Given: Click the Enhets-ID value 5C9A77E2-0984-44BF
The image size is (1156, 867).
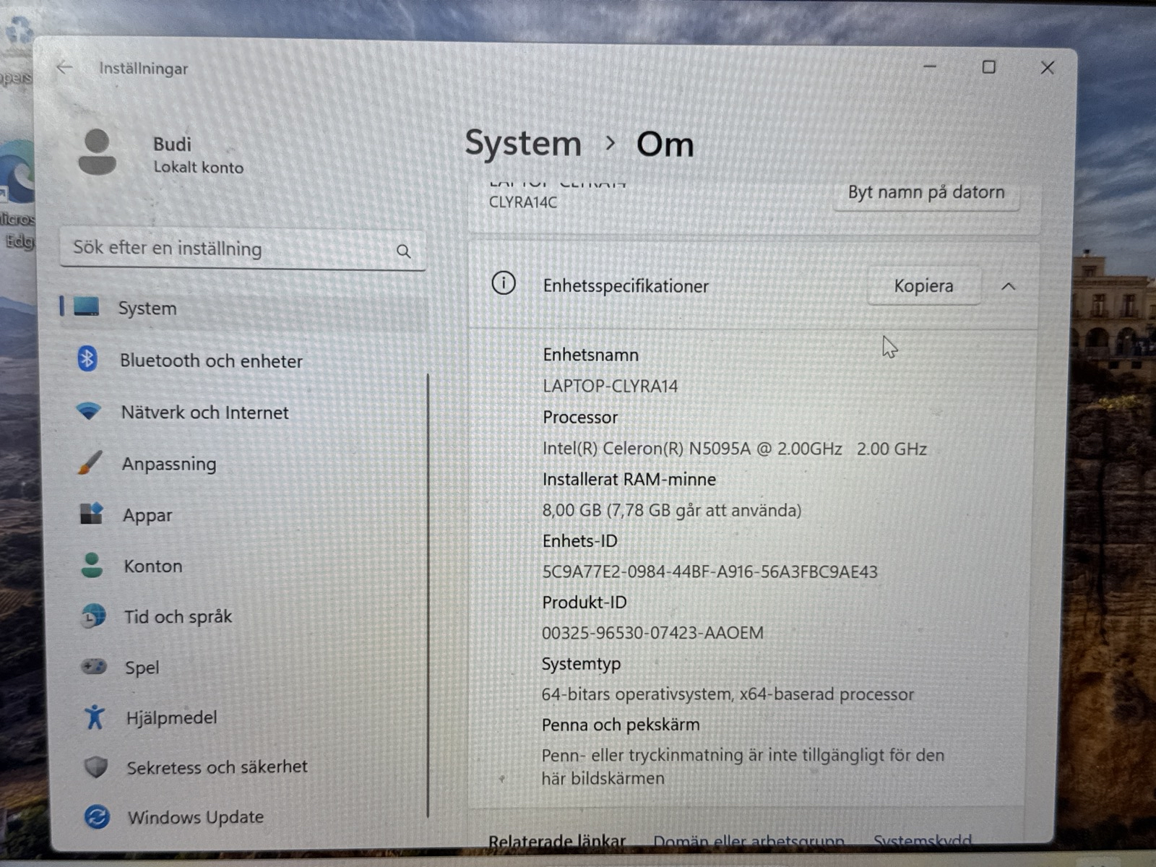Looking at the screenshot, I should coord(709,572).
